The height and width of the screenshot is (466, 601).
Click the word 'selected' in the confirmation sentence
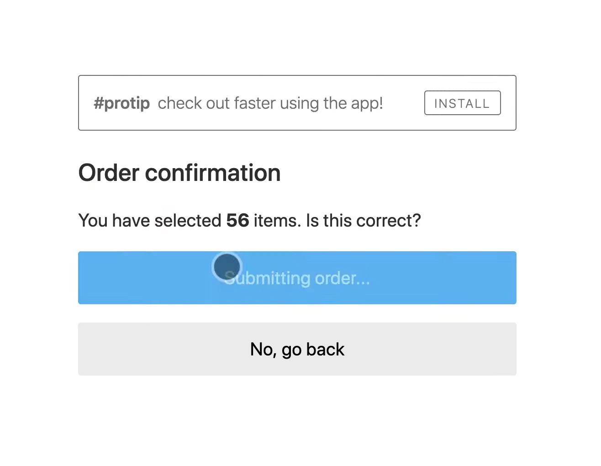coord(188,221)
